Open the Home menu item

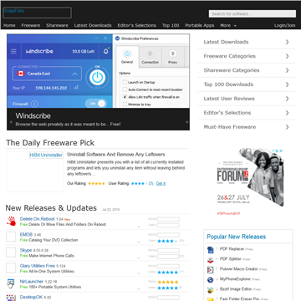9,25
